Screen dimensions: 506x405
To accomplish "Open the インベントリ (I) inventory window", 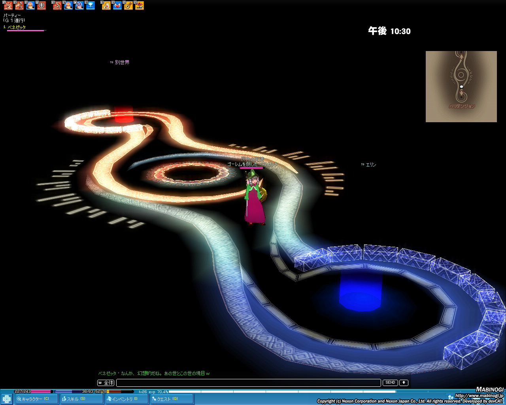I will coord(126,399).
